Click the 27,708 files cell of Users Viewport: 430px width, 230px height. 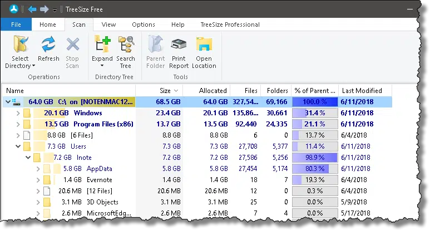(248, 146)
